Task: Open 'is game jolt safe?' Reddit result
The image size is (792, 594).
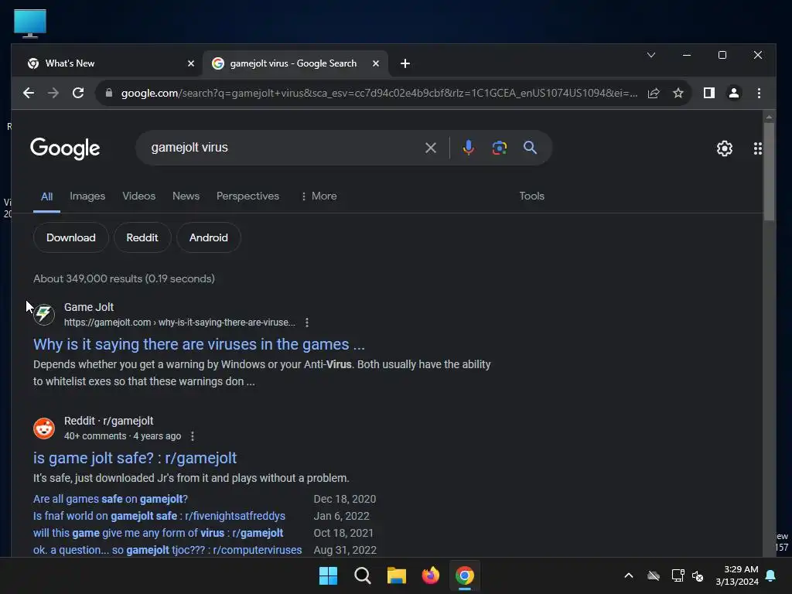Action: (135, 458)
